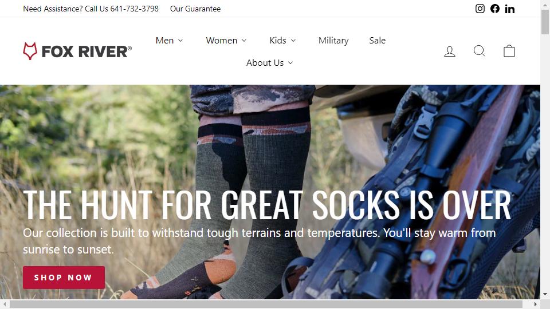Click the scroll down arrow

[545, 294]
